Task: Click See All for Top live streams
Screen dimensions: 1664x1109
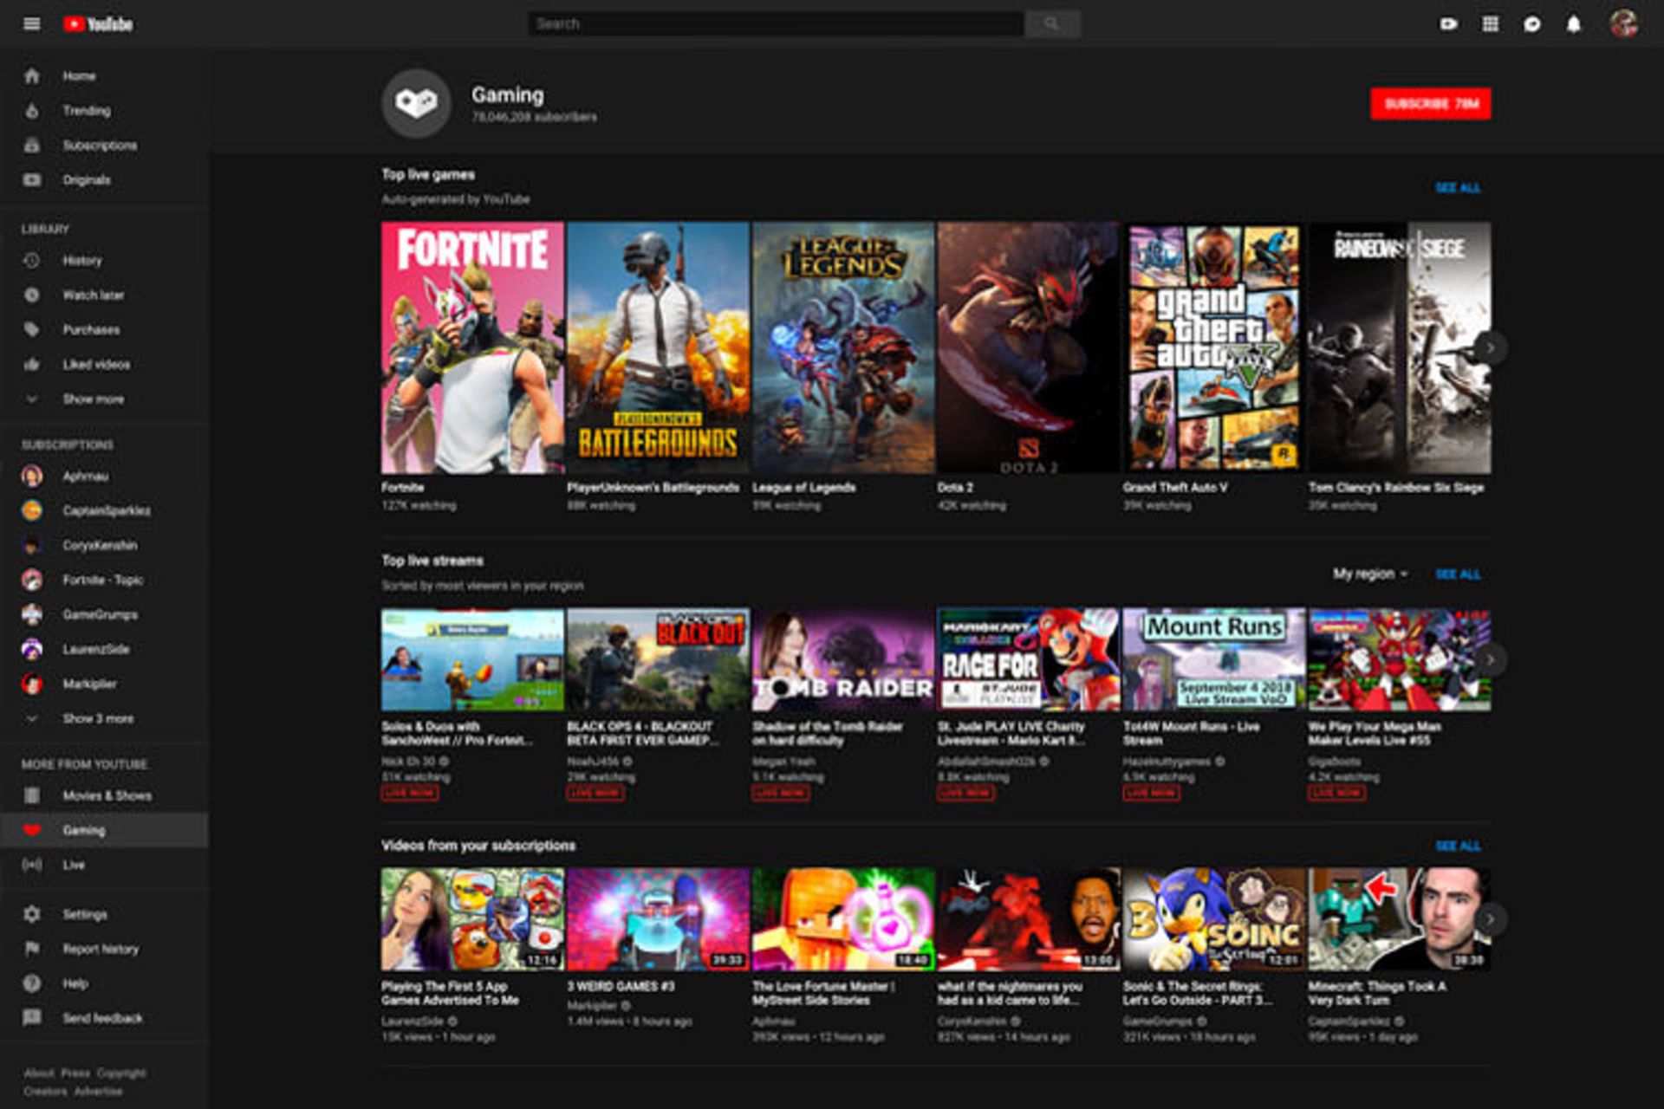Action: click(1458, 574)
